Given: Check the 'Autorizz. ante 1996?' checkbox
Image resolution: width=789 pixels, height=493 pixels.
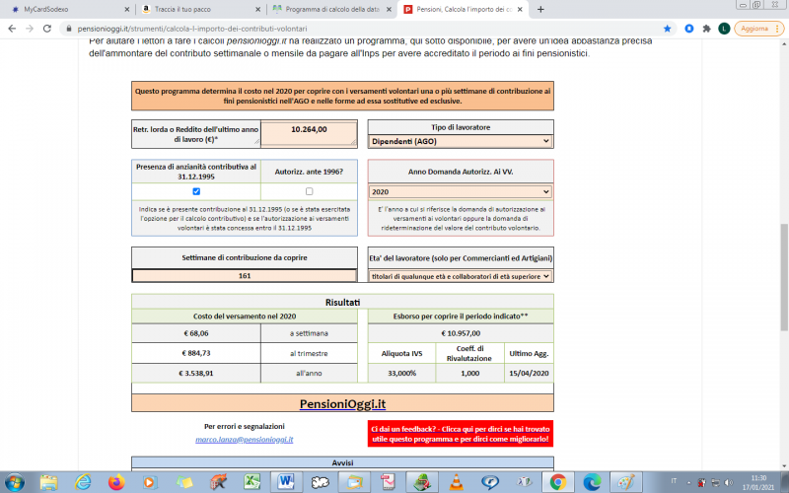Looking at the screenshot, I should coord(310,191).
